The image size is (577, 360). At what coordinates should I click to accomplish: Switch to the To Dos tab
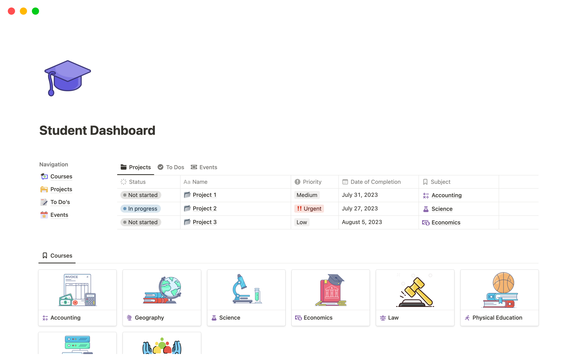click(171, 167)
